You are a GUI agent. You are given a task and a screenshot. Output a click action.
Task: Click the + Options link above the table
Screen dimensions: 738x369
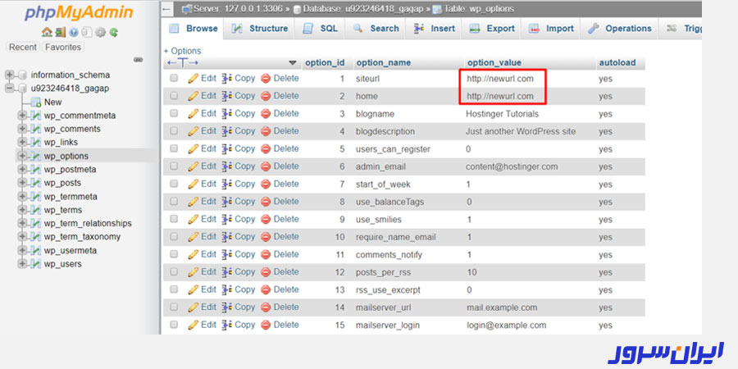click(182, 51)
